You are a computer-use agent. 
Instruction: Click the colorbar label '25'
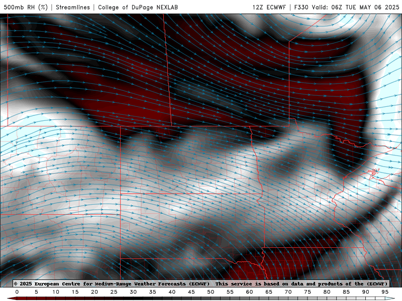click(114, 292)
